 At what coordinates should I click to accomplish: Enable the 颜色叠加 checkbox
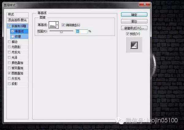click(x=9, y=63)
